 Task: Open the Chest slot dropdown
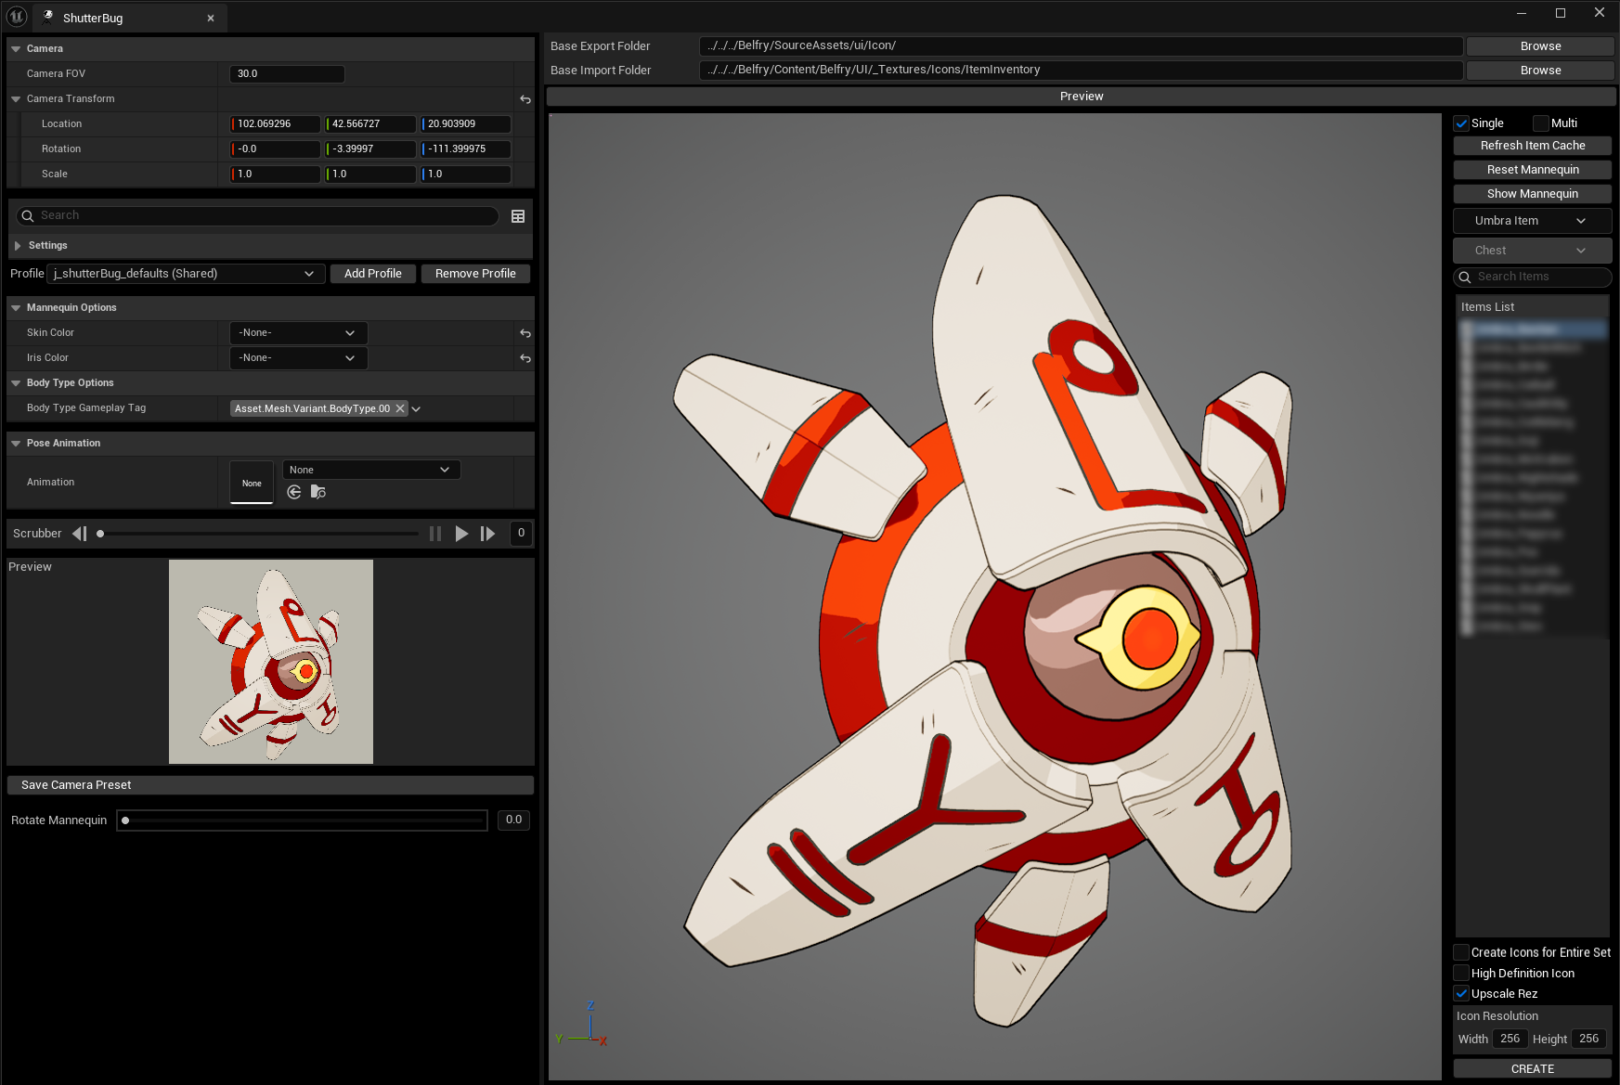pos(1532,251)
